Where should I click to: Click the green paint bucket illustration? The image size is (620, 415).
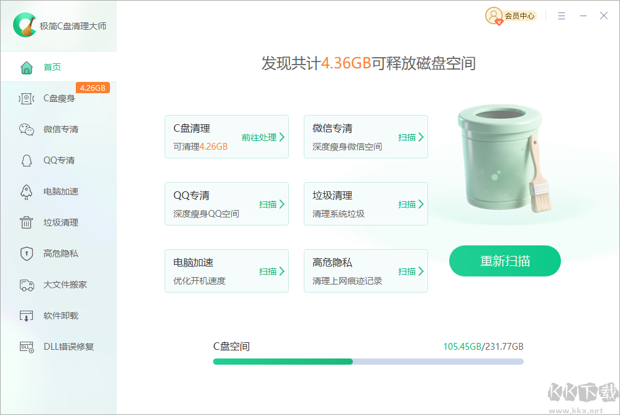point(505,158)
